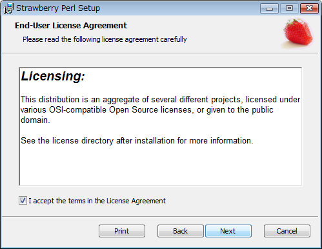
Task: Proceed with the Next button
Action: pos(228,231)
